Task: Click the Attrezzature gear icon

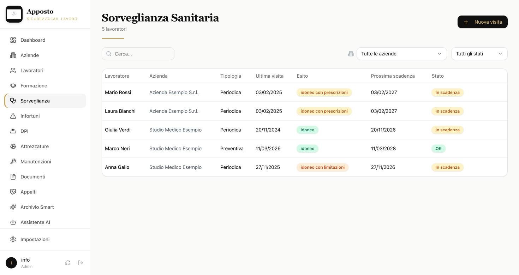Action: point(13,147)
